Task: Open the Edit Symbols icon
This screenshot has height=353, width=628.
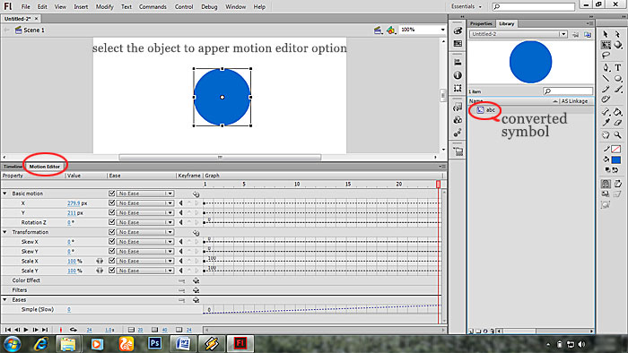Action: [391, 30]
